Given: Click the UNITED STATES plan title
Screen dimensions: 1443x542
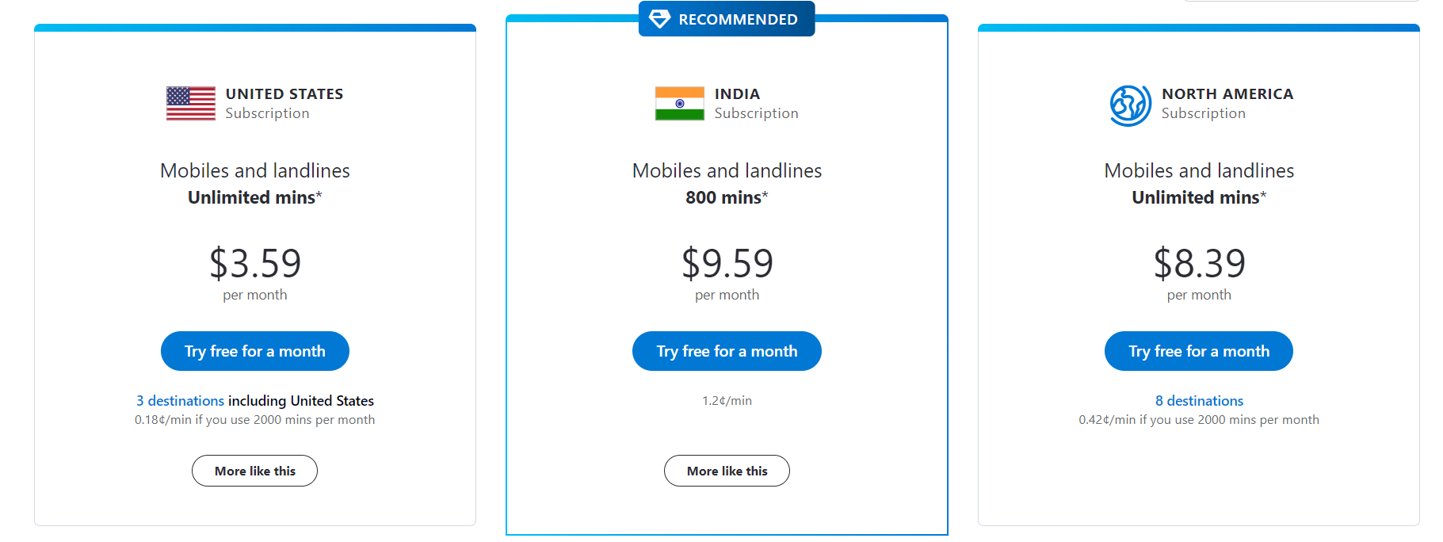Looking at the screenshot, I should 284,94.
